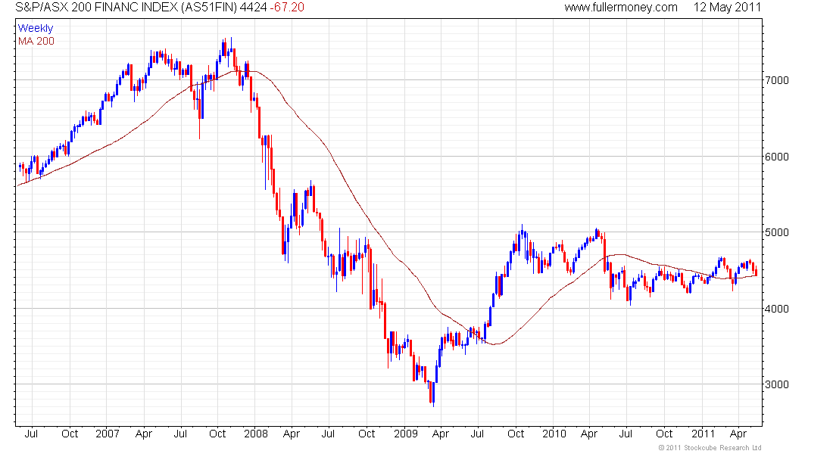Viewport: 833px width, 454px height.
Task: Click the 5000 price axis label
Action: pyautogui.click(x=777, y=232)
